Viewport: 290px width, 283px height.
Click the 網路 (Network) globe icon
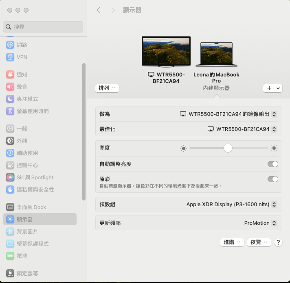coord(10,45)
